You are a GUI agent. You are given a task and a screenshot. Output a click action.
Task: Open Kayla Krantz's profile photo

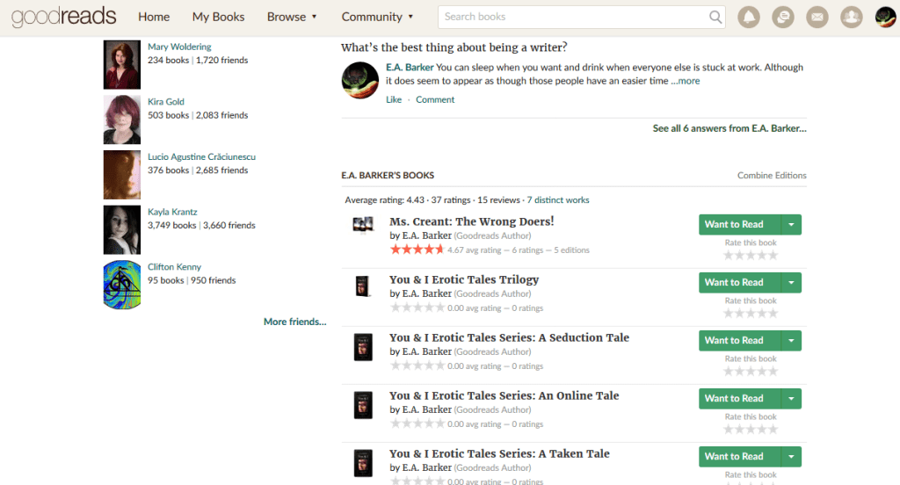121,230
